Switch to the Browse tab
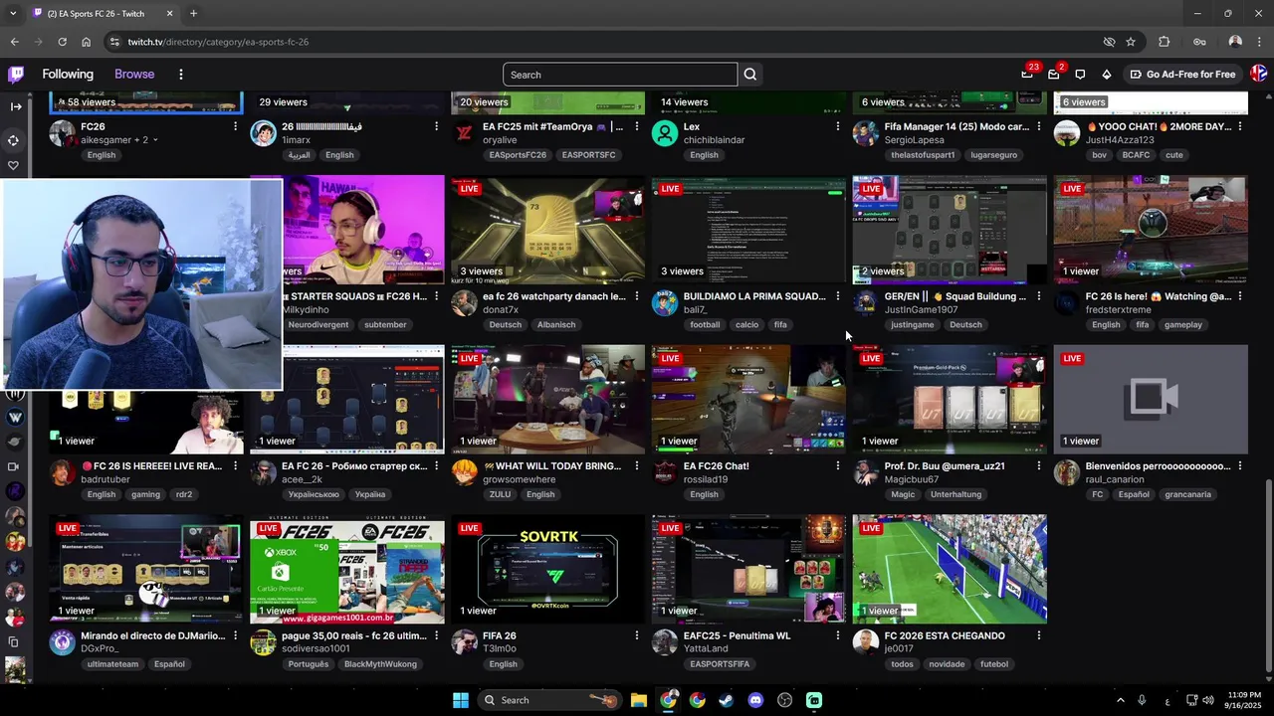This screenshot has height=716, width=1274. [x=134, y=75]
